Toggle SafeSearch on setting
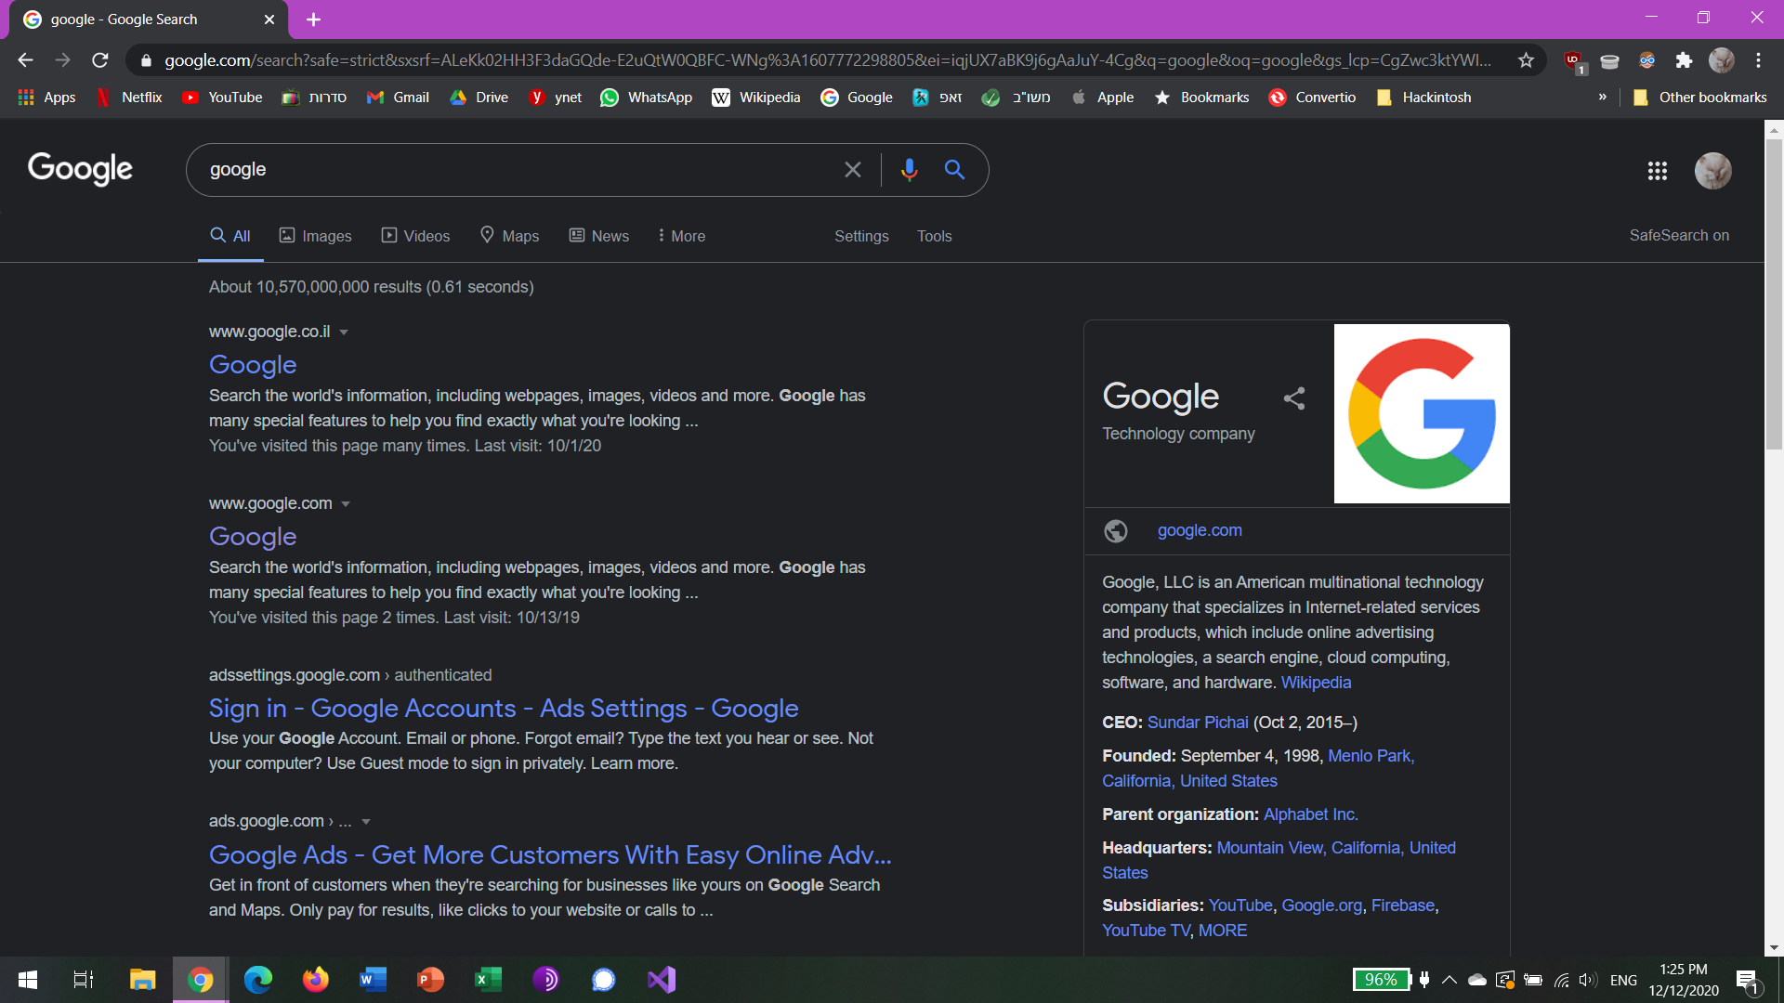The width and height of the screenshot is (1784, 1003). point(1680,235)
